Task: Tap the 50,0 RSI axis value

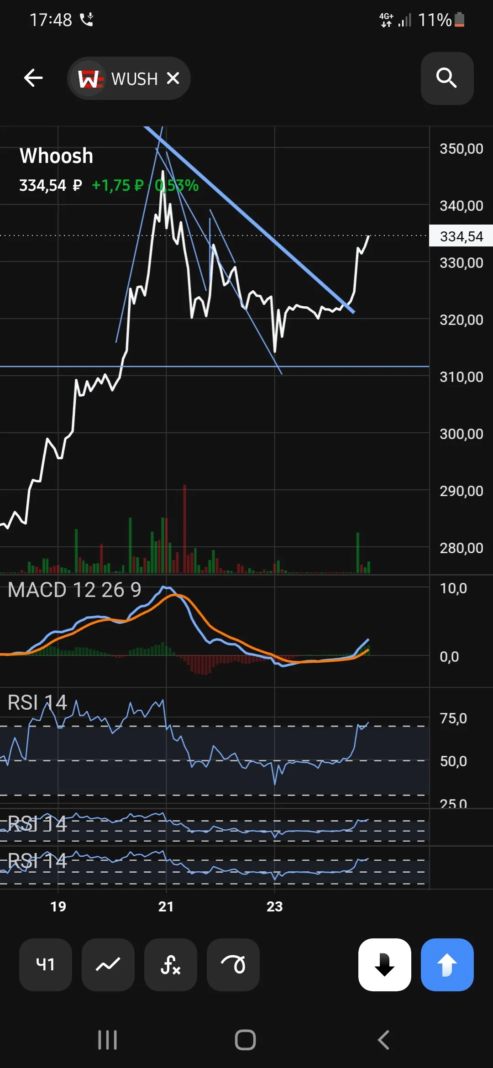Action: [453, 761]
